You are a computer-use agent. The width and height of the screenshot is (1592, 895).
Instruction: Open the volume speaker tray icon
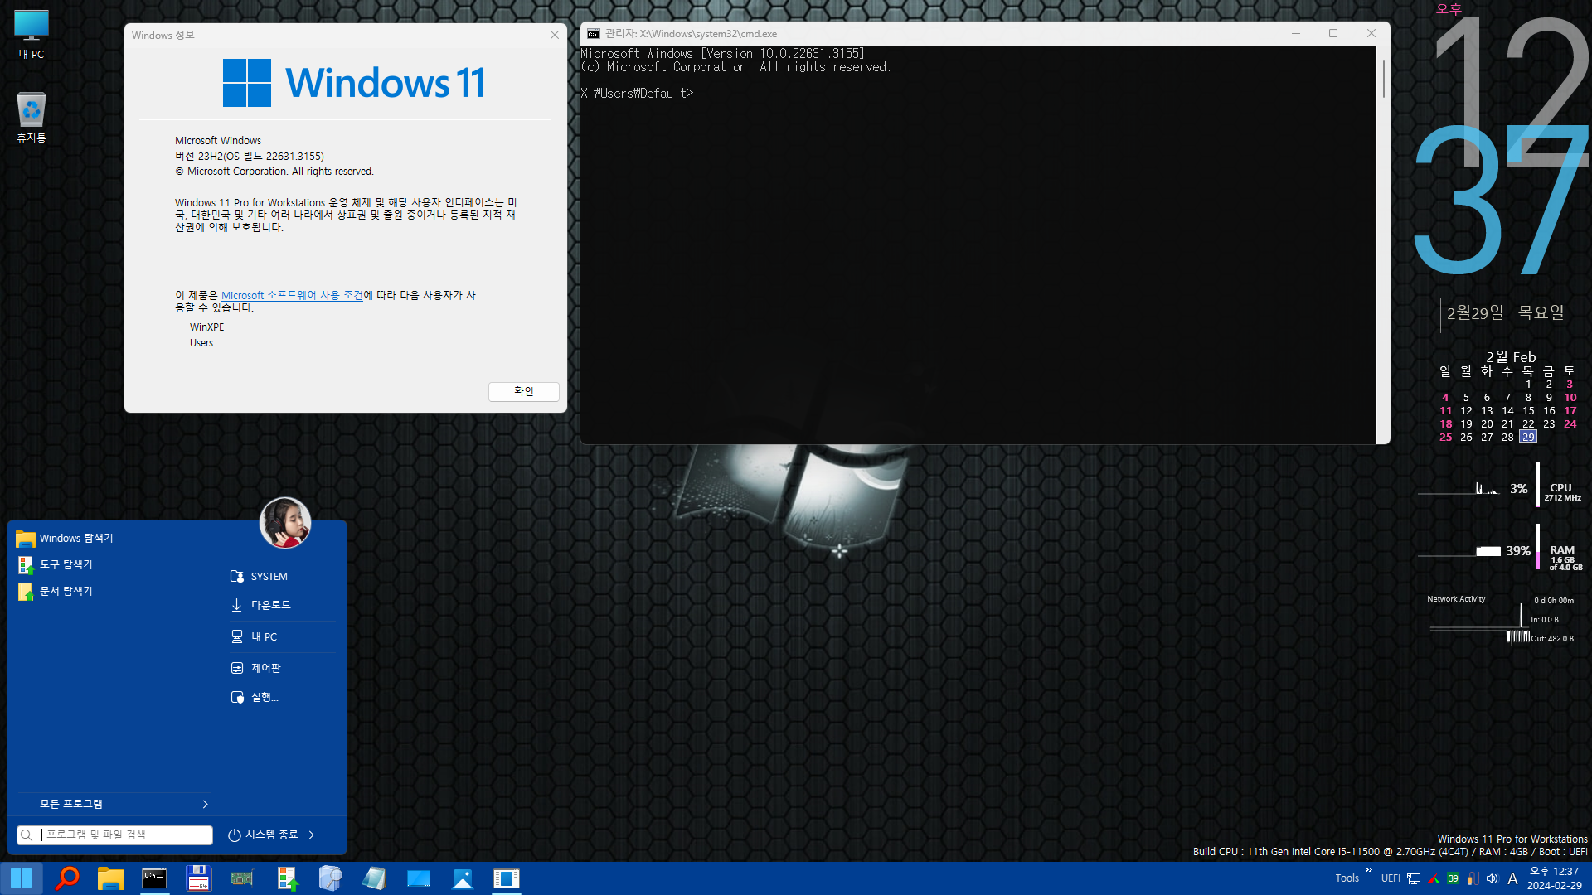coord(1492,878)
